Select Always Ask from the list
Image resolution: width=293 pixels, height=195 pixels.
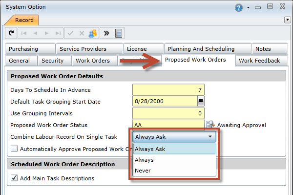[174, 149]
